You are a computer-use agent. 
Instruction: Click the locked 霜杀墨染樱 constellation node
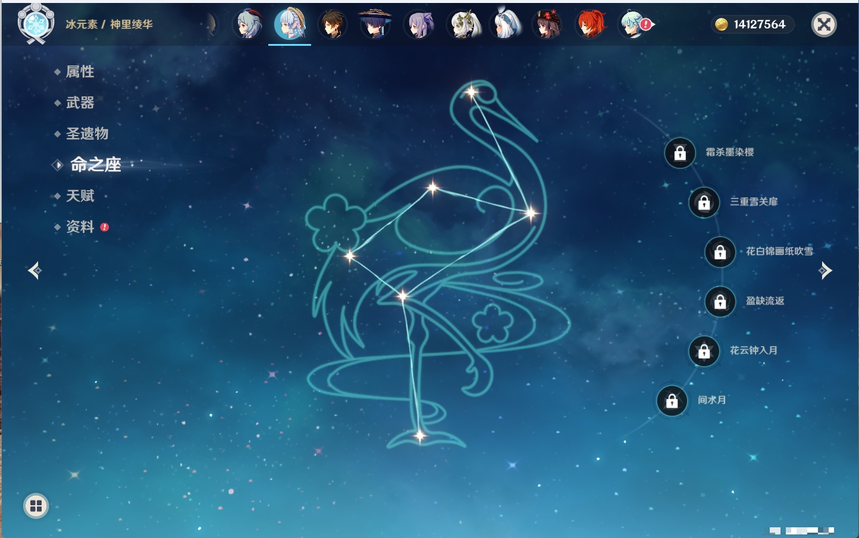coord(680,153)
